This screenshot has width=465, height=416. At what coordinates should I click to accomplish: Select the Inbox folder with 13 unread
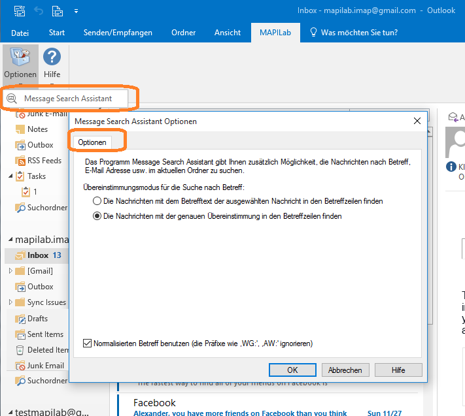coord(37,255)
